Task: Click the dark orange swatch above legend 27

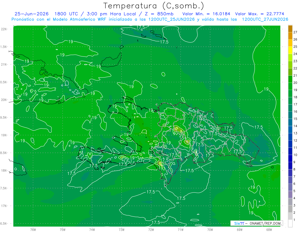Action: tap(290, 28)
